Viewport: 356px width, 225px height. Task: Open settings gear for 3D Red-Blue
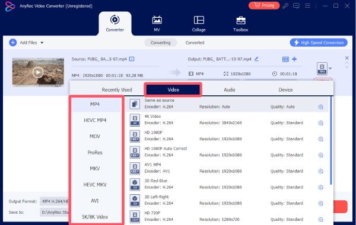pos(320,187)
